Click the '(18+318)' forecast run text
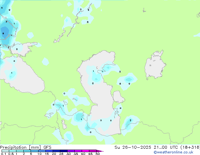The image size is (200, 155). pos(190,147)
